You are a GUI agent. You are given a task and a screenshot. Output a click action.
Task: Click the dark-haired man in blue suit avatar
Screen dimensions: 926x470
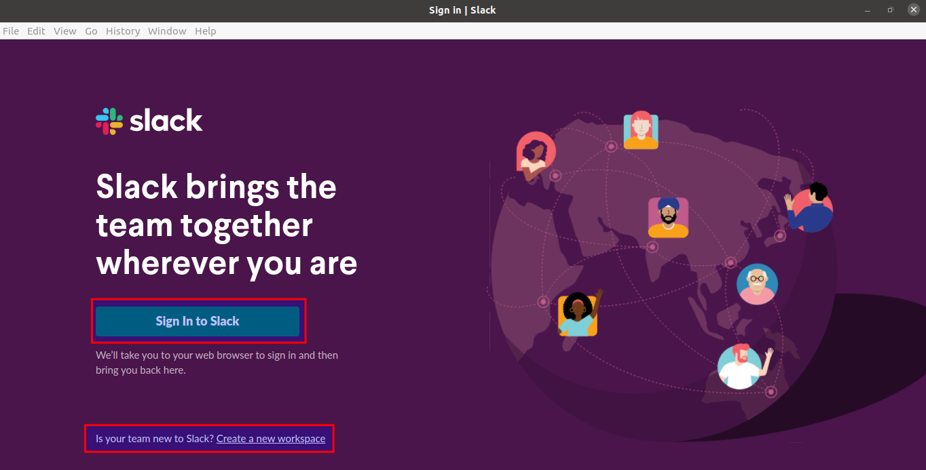(x=809, y=207)
